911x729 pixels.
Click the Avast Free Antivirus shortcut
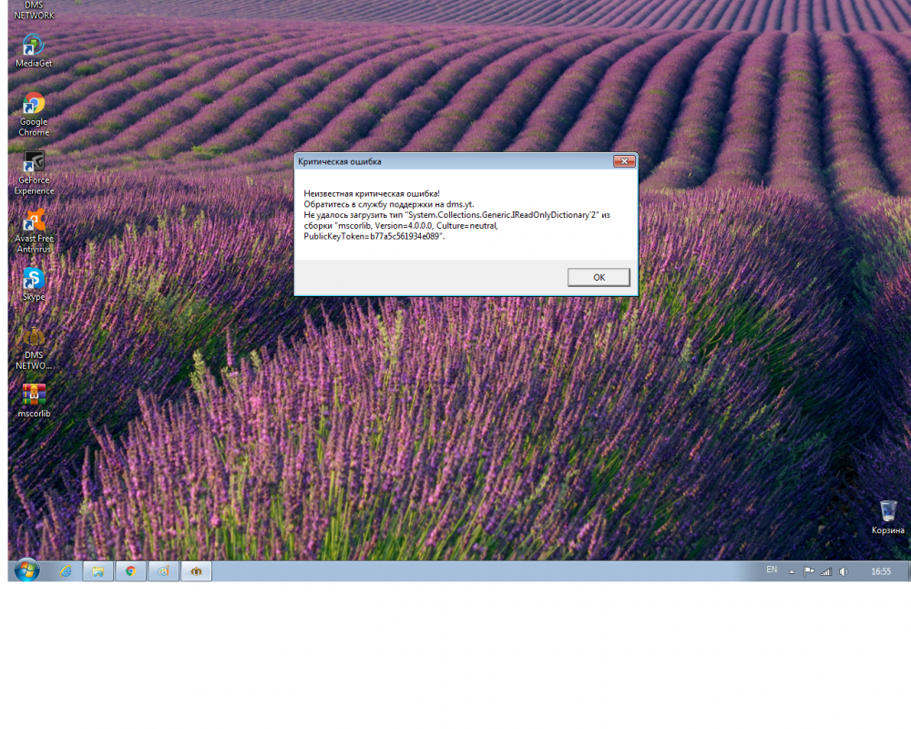click(x=34, y=221)
